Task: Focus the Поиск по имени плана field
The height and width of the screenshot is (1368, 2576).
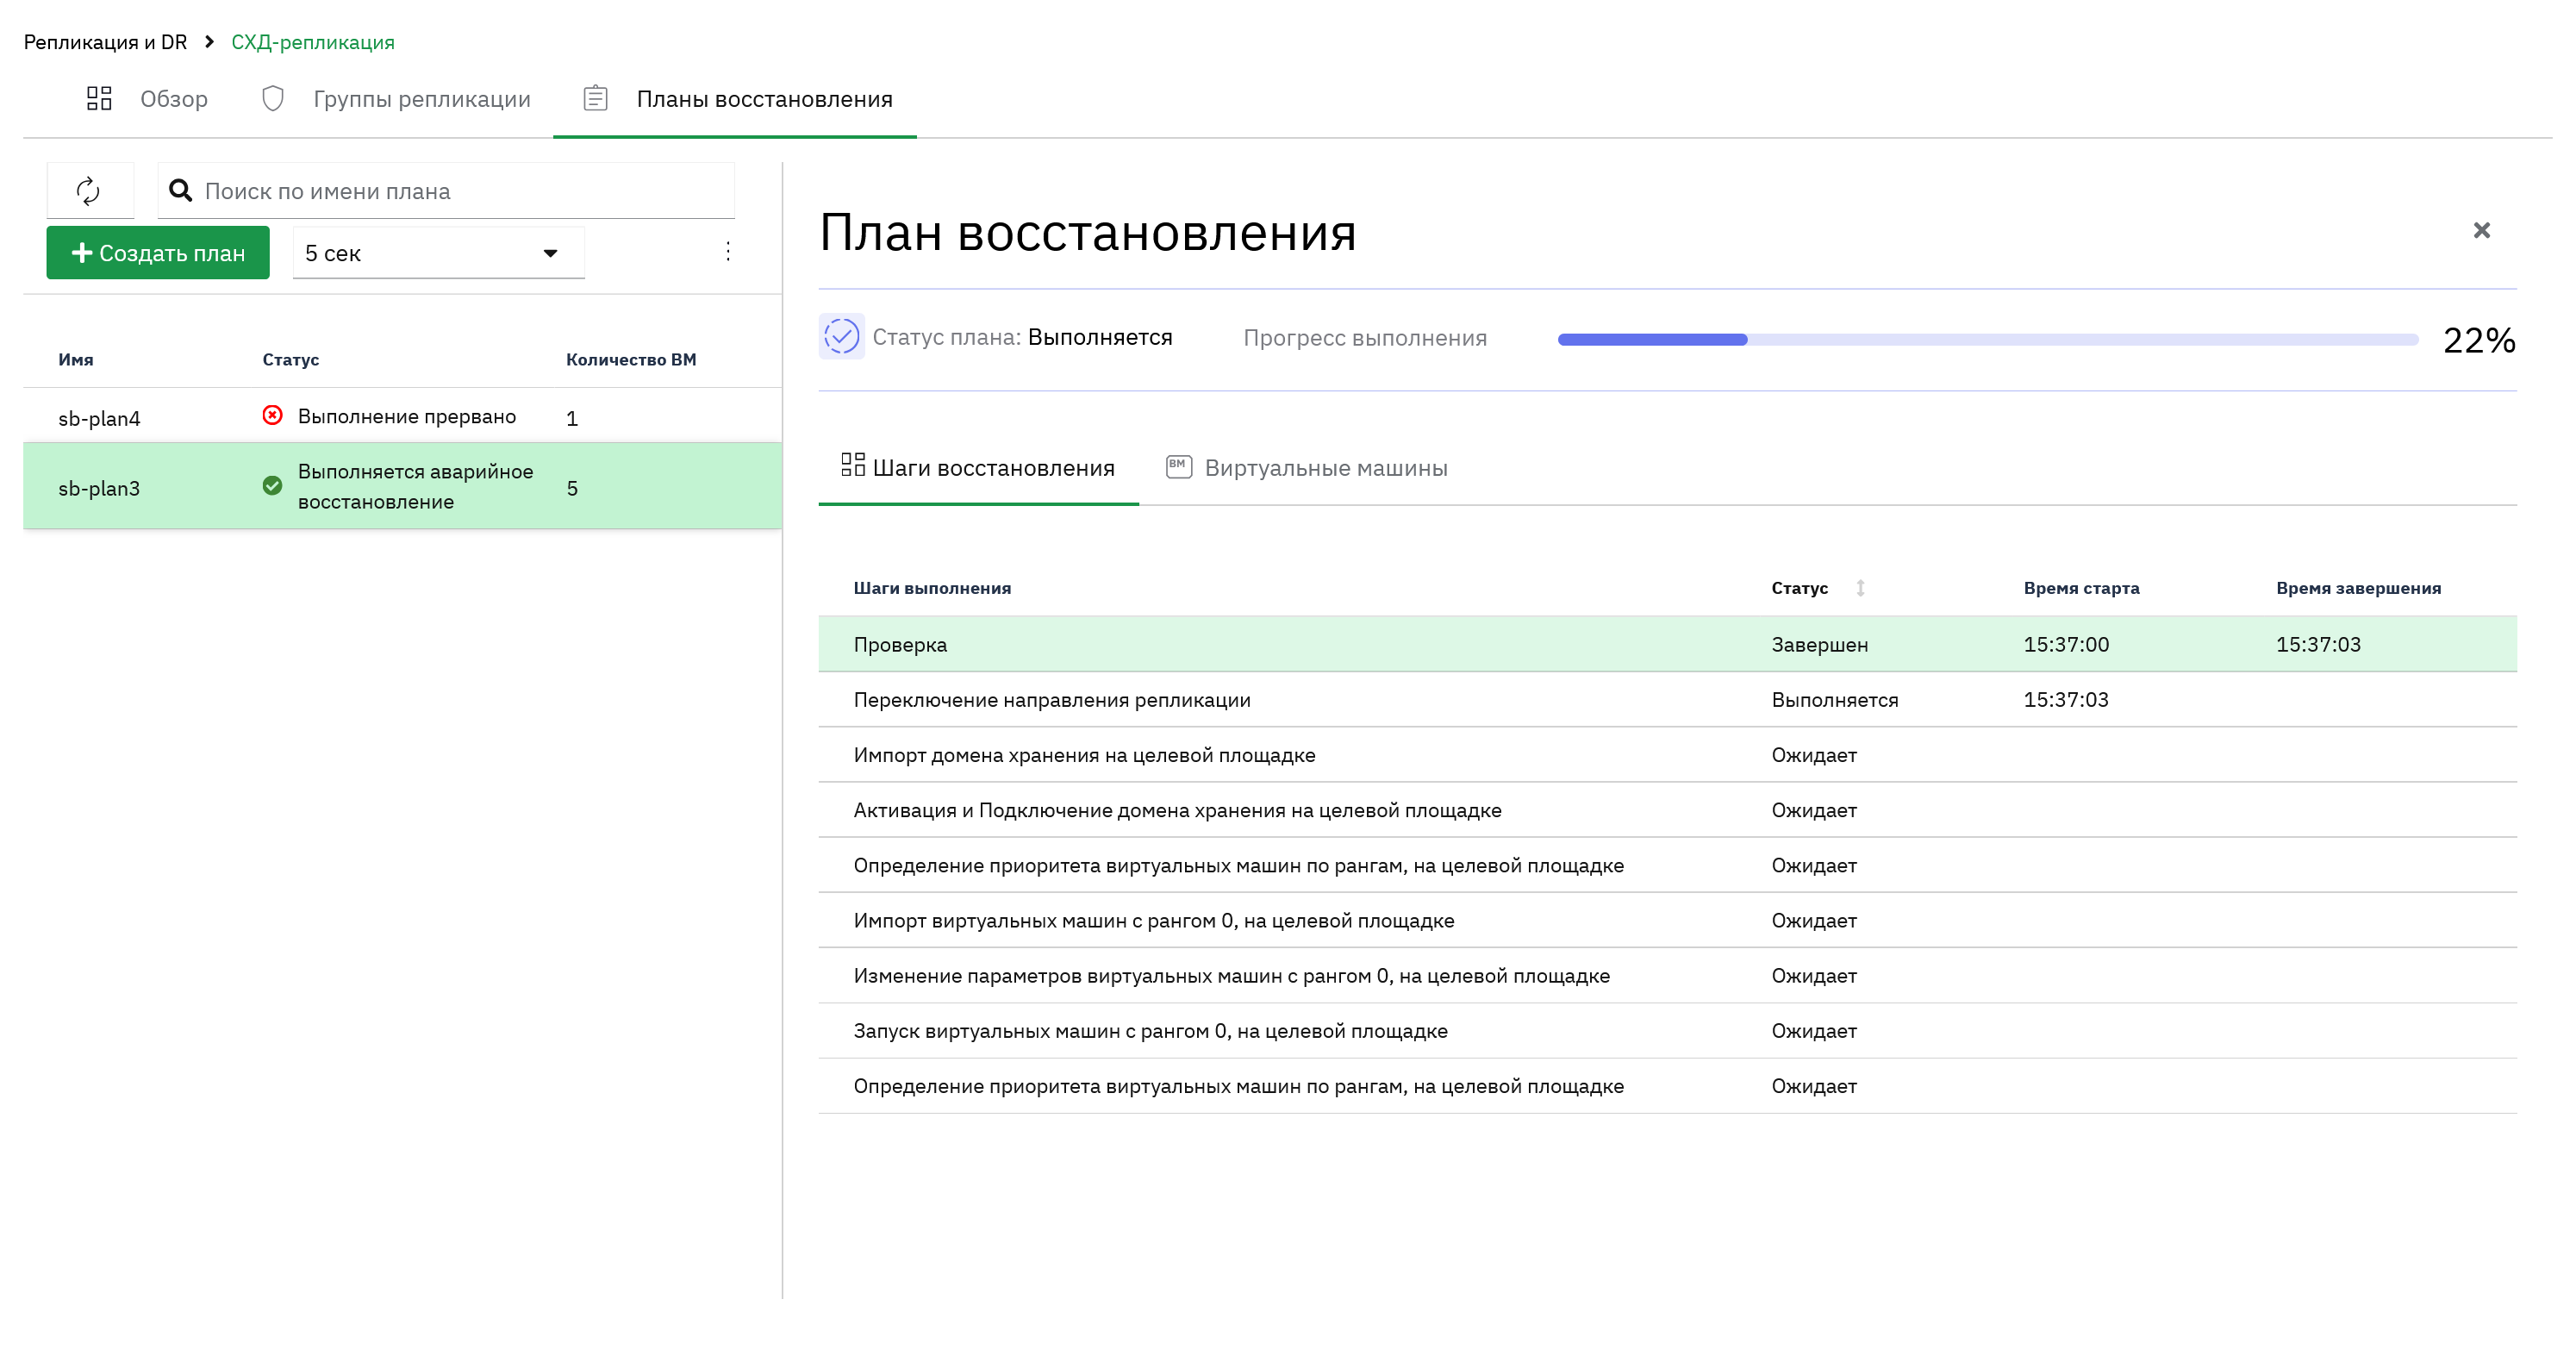Action: [446, 191]
